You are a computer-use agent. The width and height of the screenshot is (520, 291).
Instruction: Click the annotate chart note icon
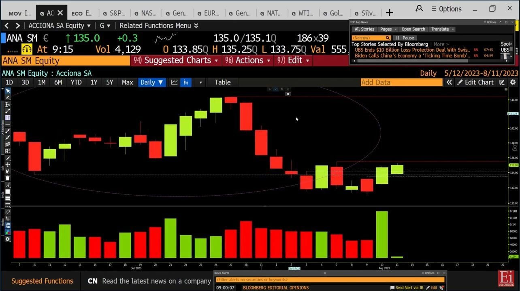coord(502,82)
